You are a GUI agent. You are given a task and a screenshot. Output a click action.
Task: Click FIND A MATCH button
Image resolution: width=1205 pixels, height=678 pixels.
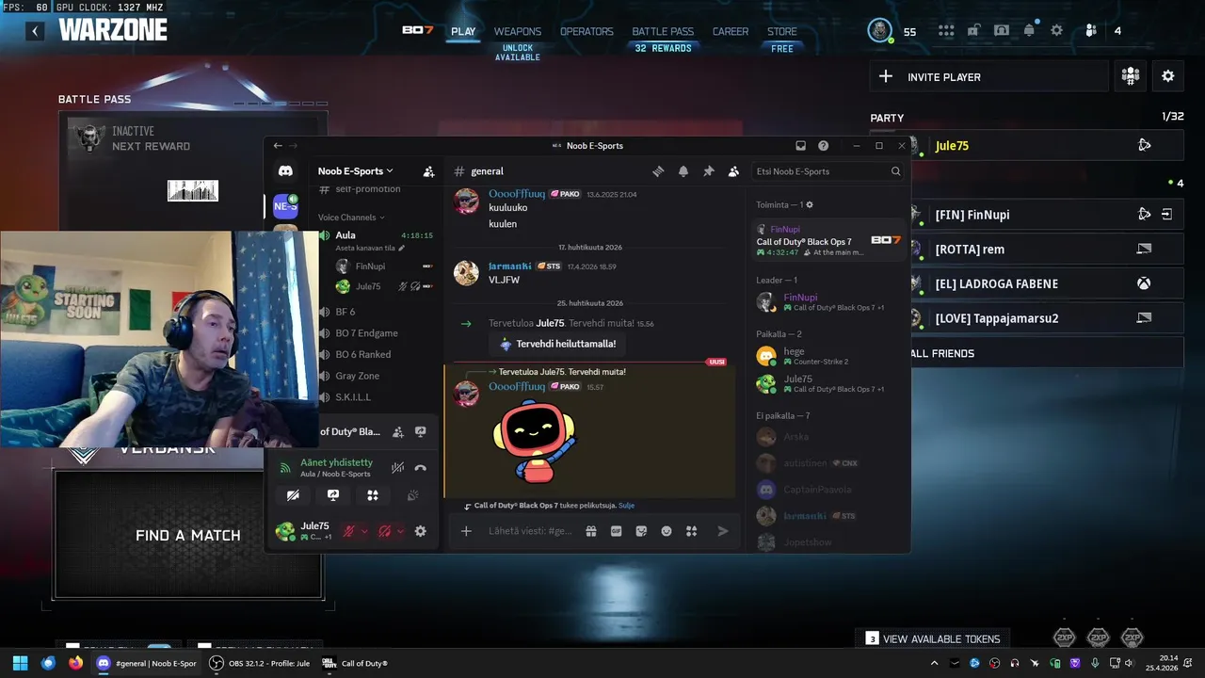pos(188,535)
